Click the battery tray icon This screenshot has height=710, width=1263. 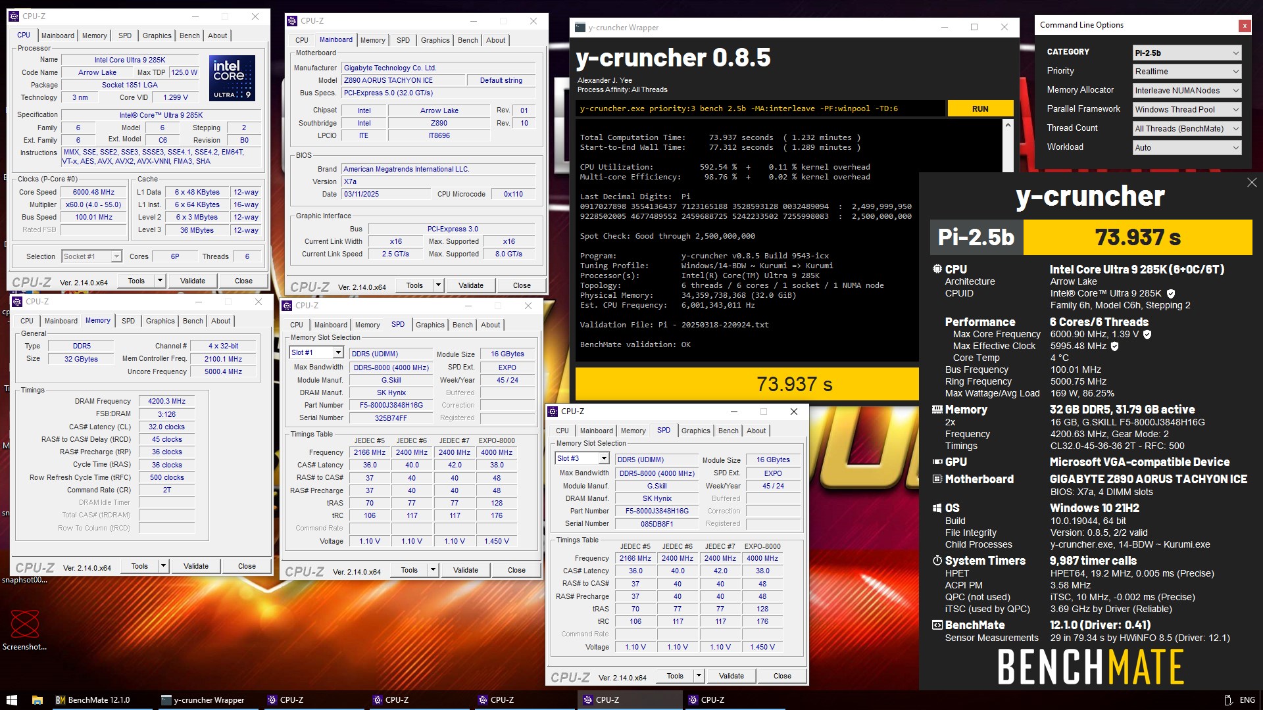[x=1227, y=699]
